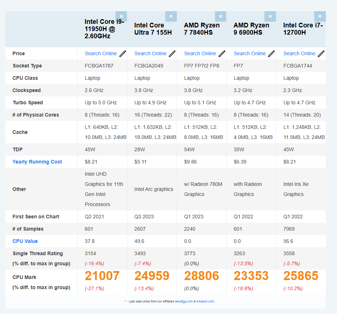Select CPU Mark score 25865
The image size is (337, 314).
coord(301,276)
